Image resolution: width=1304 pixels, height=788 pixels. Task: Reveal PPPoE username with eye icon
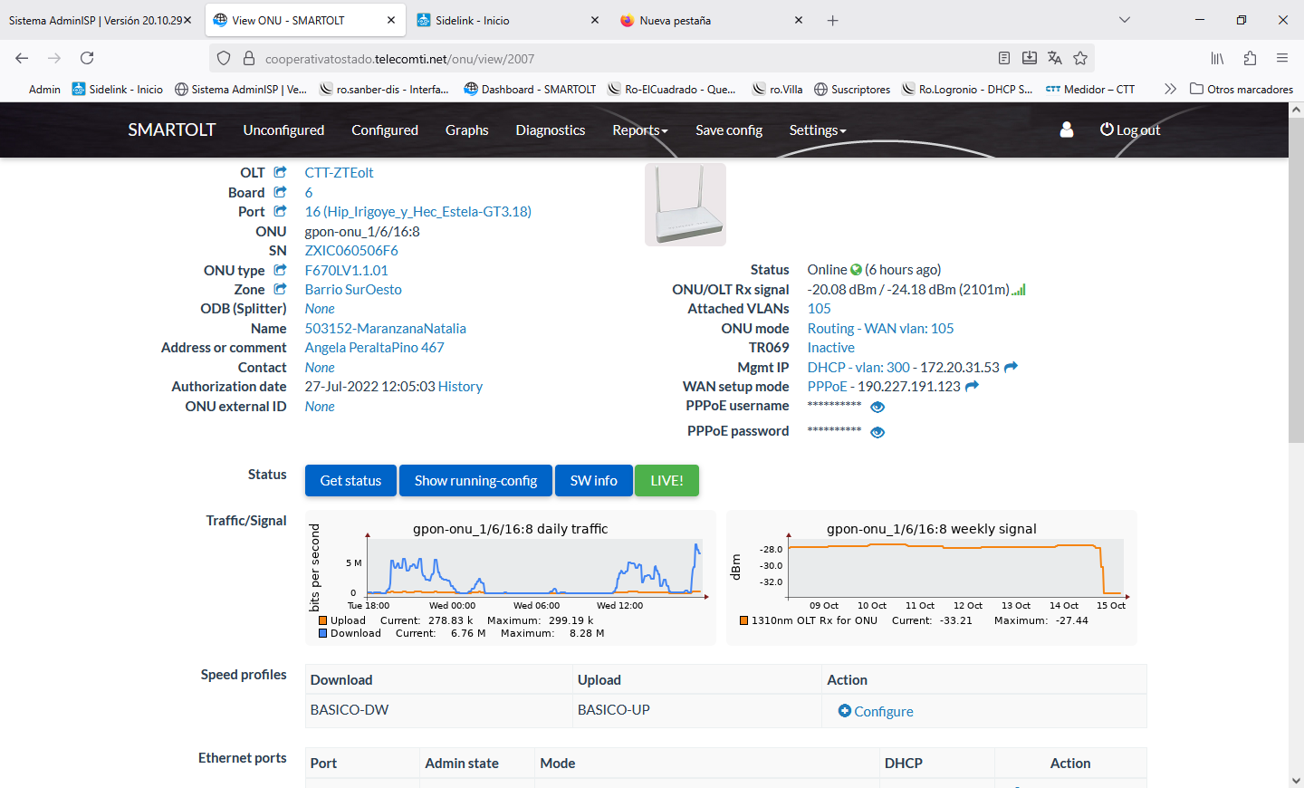point(877,407)
